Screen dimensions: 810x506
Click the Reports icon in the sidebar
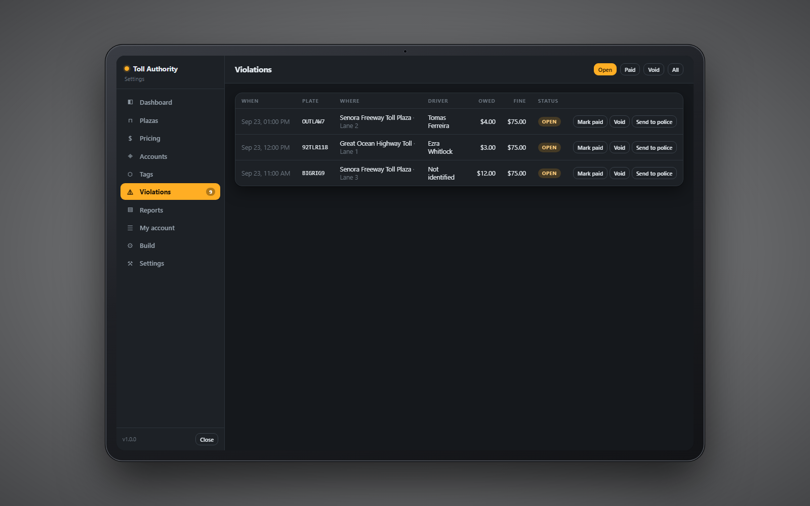click(130, 210)
